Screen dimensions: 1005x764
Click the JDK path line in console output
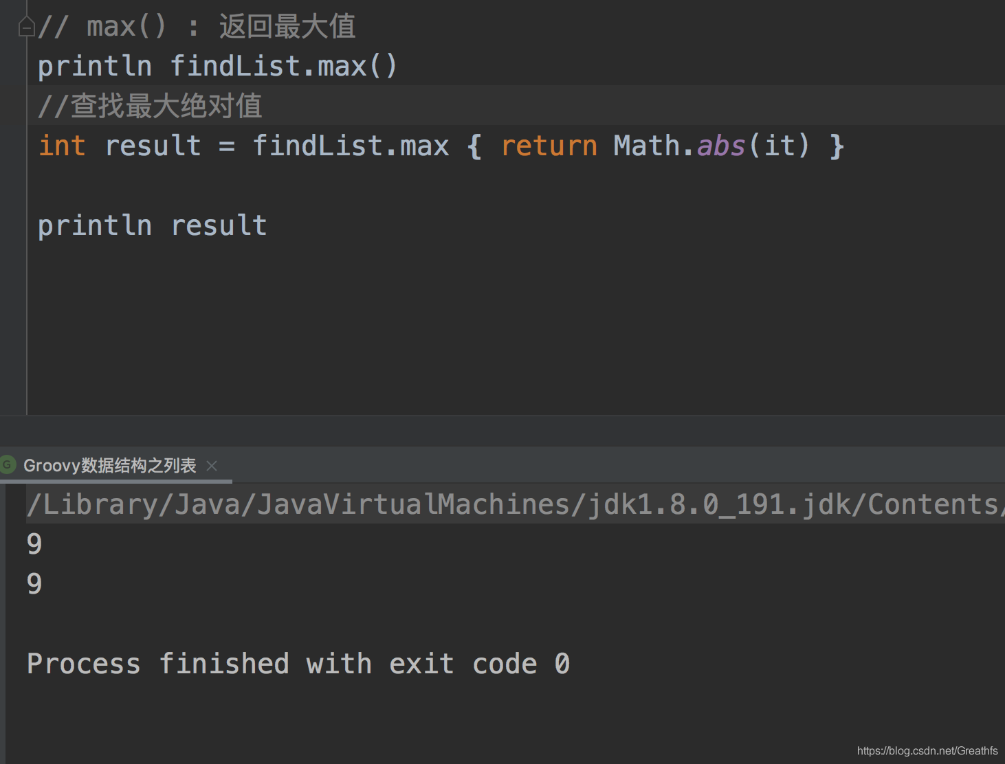(516, 504)
